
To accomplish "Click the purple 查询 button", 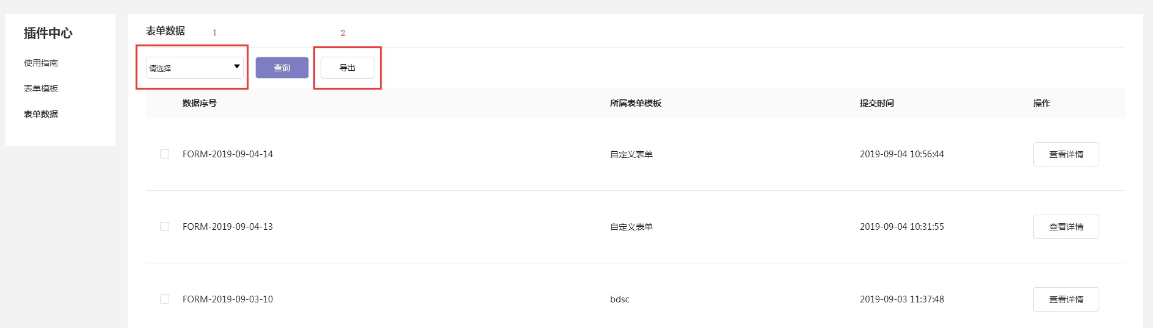I will click(x=282, y=68).
